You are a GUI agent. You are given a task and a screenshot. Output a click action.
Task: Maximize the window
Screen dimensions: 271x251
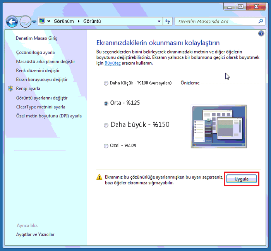[x=240, y=7]
